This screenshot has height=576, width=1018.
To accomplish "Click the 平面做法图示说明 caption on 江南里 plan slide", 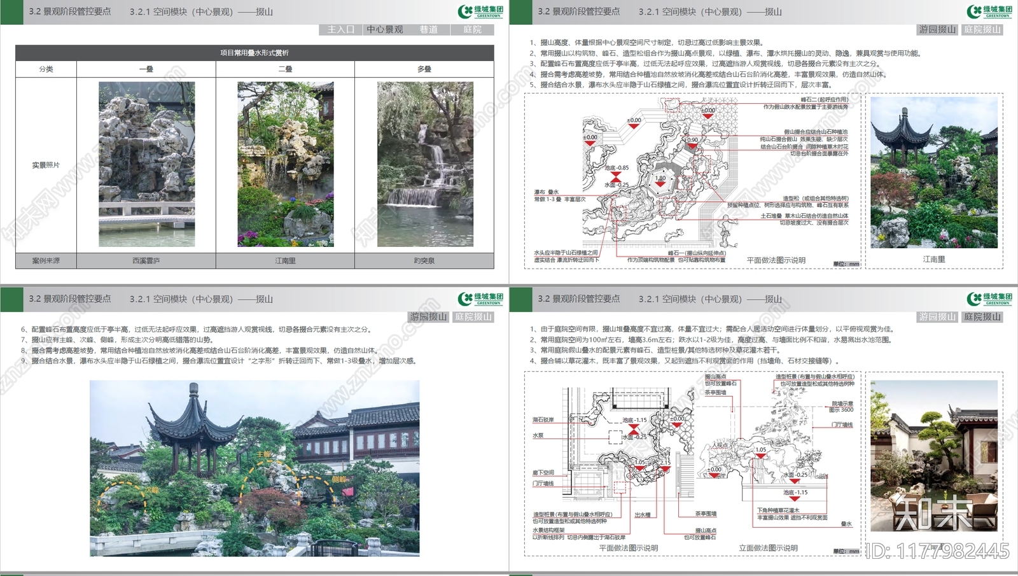I will (x=776, y=260).
